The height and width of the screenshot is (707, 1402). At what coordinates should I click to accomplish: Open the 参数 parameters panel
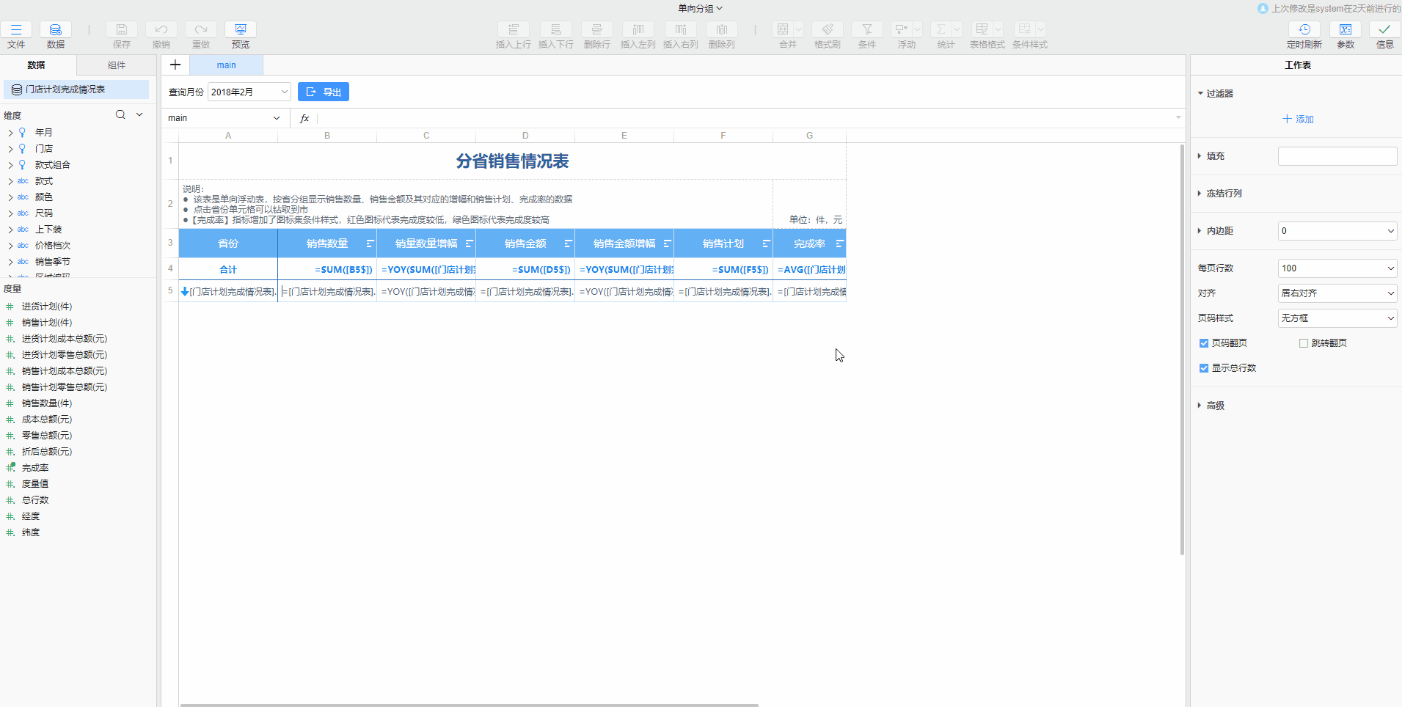coord(1345,30)
